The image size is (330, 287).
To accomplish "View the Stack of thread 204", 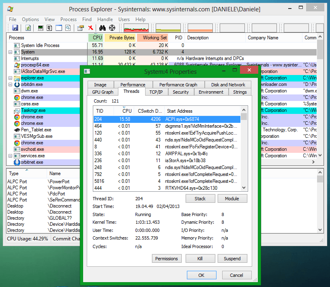I will click(200, 199).
